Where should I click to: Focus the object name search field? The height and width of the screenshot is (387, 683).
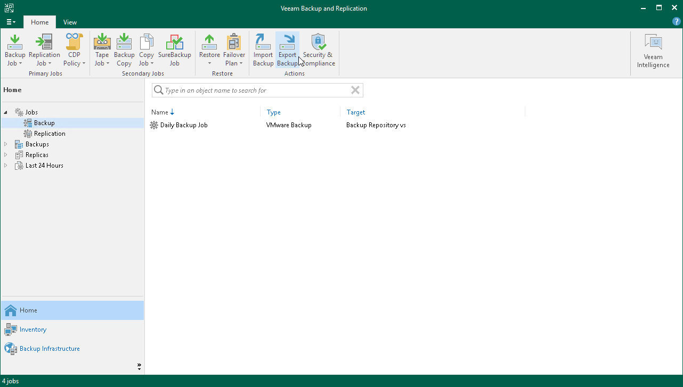(x=257, y=90)
